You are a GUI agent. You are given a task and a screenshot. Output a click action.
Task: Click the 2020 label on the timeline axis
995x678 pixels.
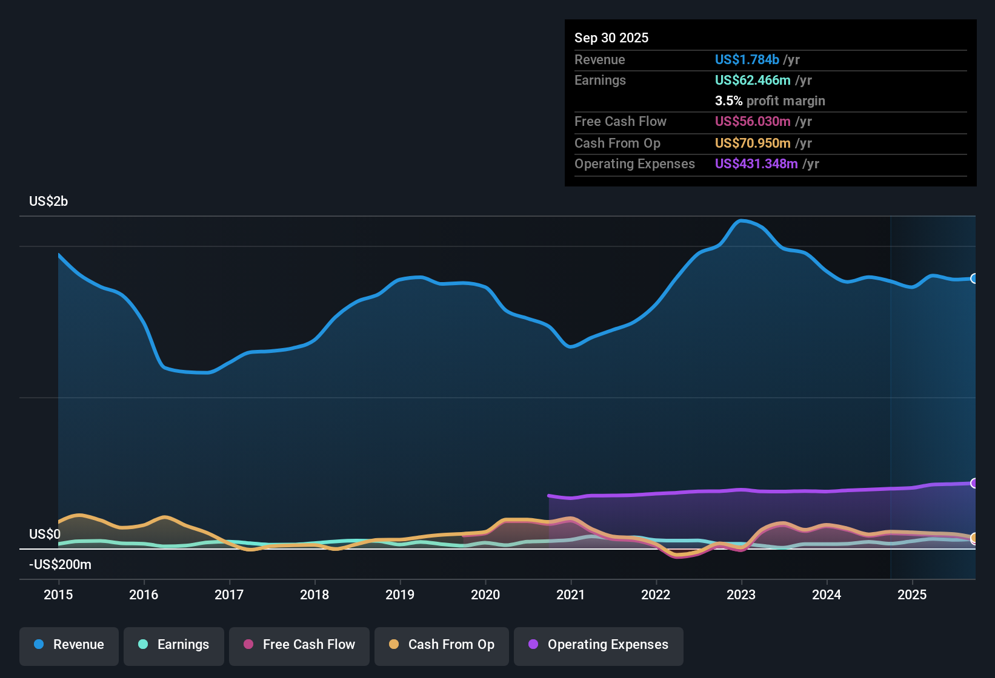pyautogui.click(x=485, y=595)
